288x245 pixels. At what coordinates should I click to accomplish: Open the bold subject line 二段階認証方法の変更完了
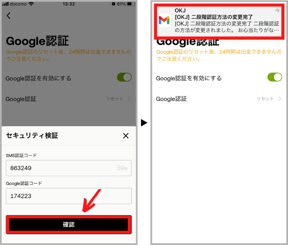pyautogui.click(x=214, y=17)
